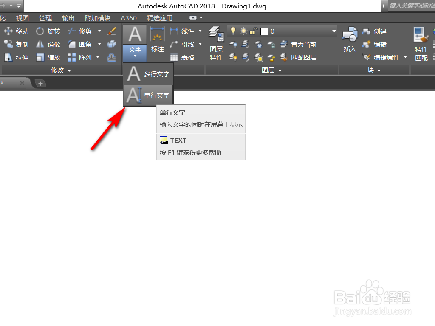
Task: Click Match Layer (匹配图层) button
Action: click(298, 57)
